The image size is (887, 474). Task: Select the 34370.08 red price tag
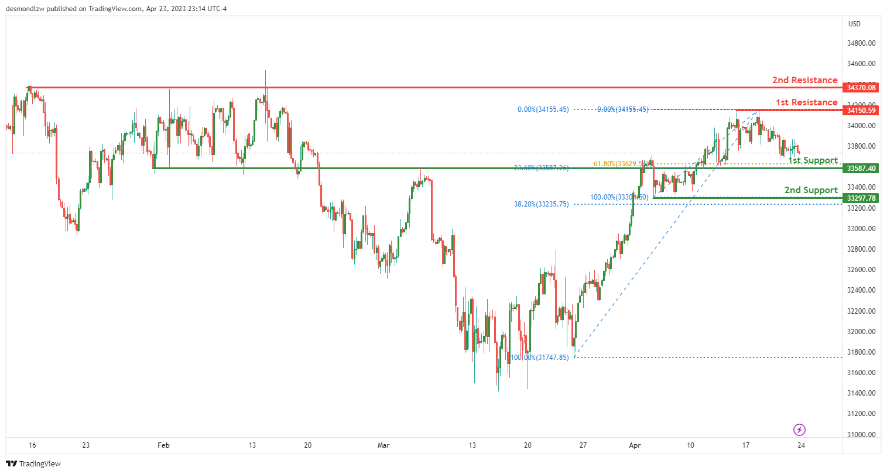[x=861, y=88]
